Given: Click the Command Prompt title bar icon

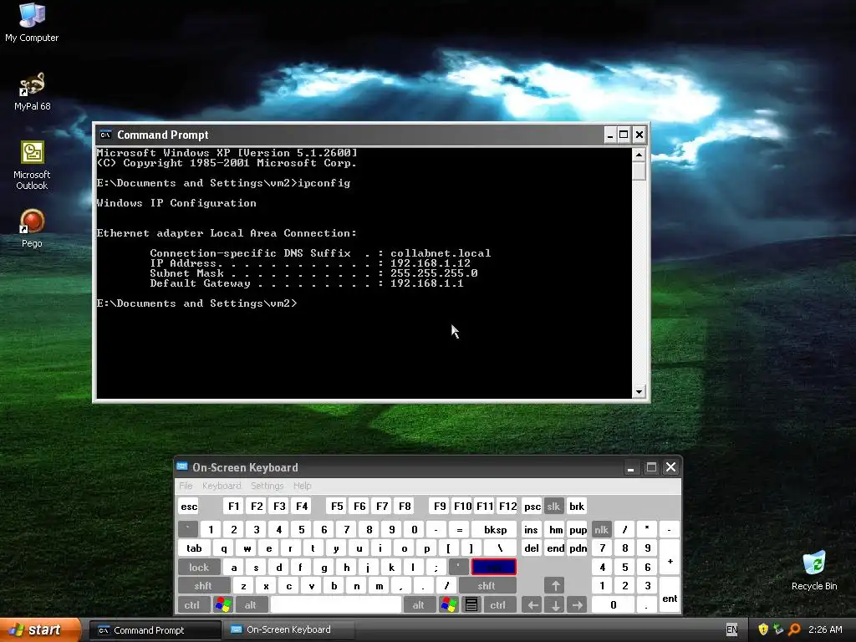Looking at the screenshot, I should click(106, 135).
